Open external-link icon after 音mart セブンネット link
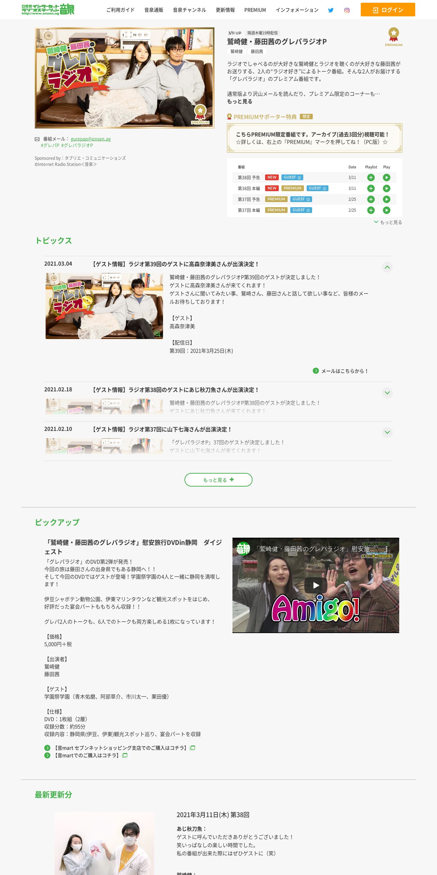437x875 pixels. (193, 748)
